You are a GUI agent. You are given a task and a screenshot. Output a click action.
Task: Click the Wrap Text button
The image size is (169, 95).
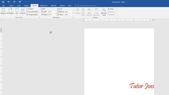pos(83,12)
